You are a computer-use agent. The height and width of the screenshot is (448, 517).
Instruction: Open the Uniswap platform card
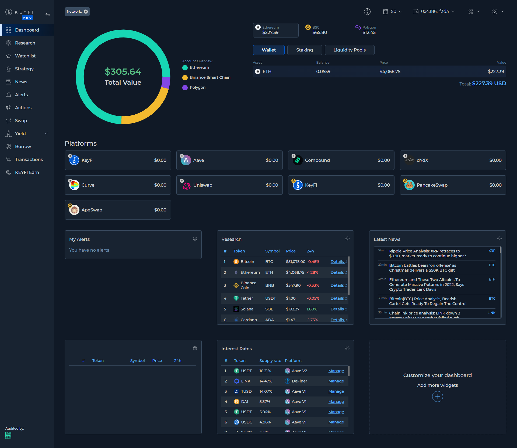pyautogui.click(x=229, y=185)
